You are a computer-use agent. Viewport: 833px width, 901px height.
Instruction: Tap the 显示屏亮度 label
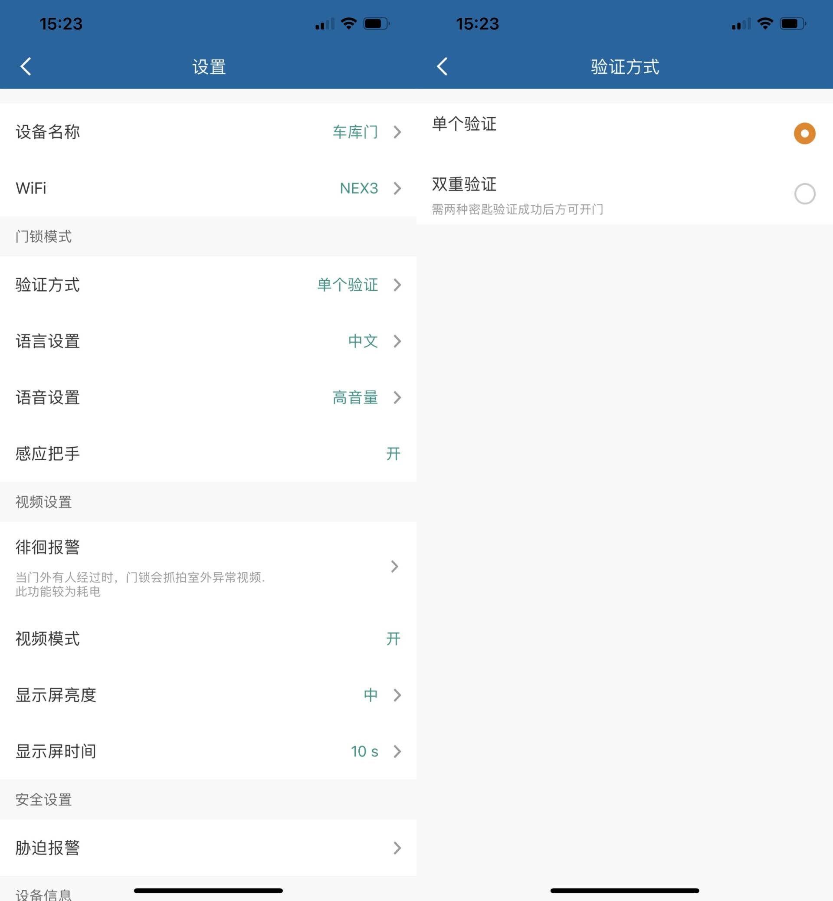coord(56,695)
